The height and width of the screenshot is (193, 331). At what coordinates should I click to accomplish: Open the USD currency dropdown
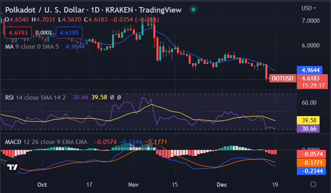[x=309, y=8]
